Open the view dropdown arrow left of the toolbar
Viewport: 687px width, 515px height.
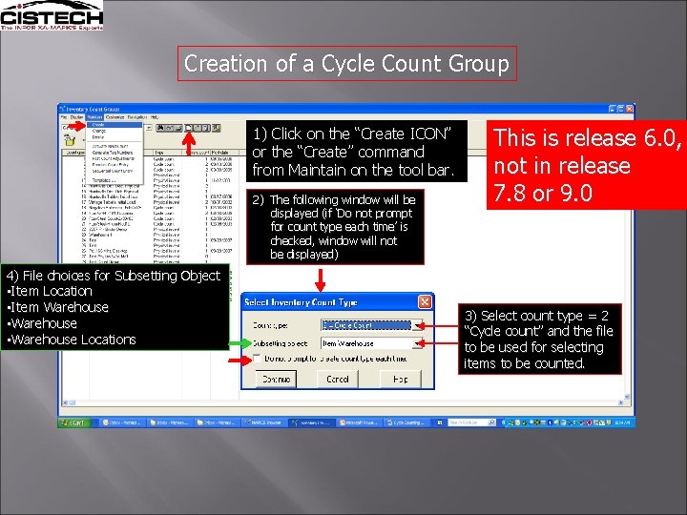point(149,128)
